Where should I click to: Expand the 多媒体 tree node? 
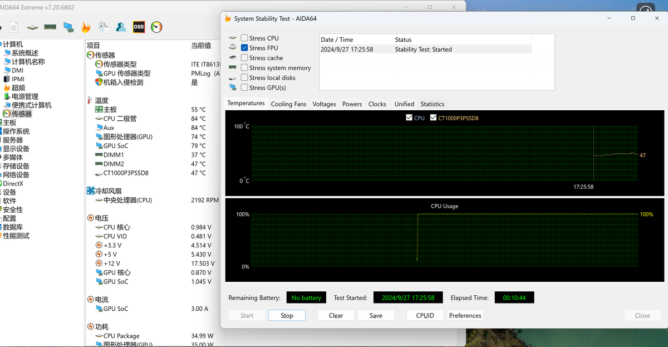[x=13, y=157]
